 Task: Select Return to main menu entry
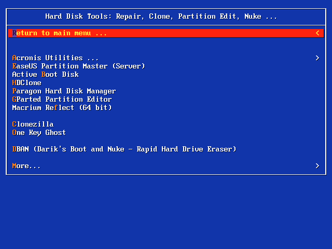(x=166, y=33)
